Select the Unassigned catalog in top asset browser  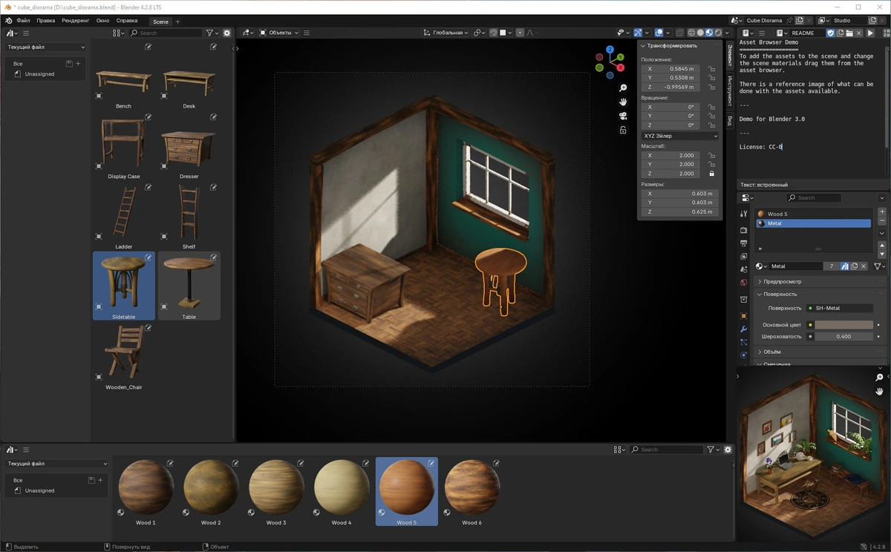[x=39, y=74]
